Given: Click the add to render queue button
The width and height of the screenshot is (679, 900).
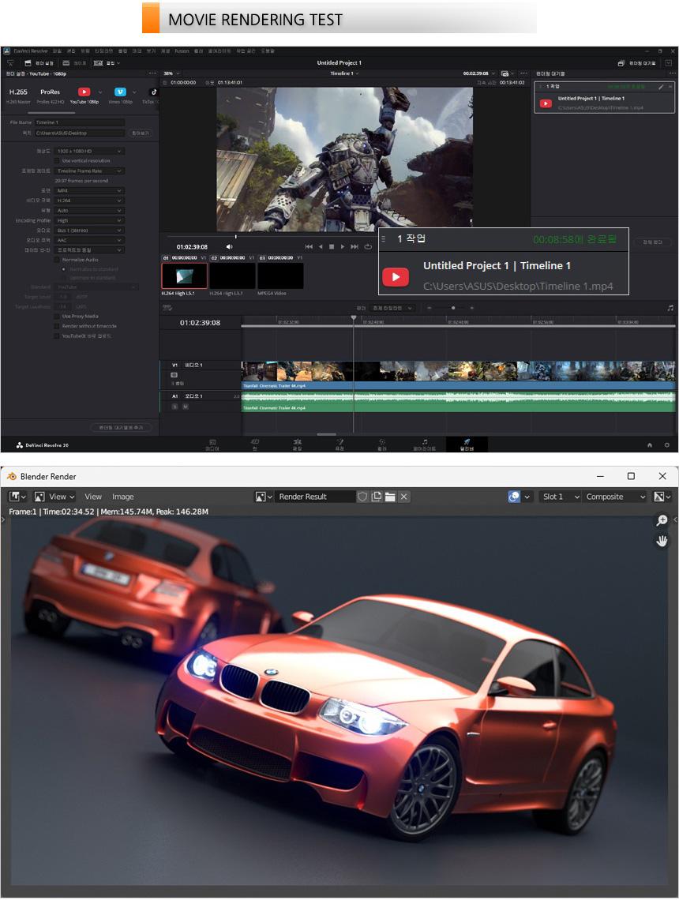Looking at the screenshot, I should point(121,427).
